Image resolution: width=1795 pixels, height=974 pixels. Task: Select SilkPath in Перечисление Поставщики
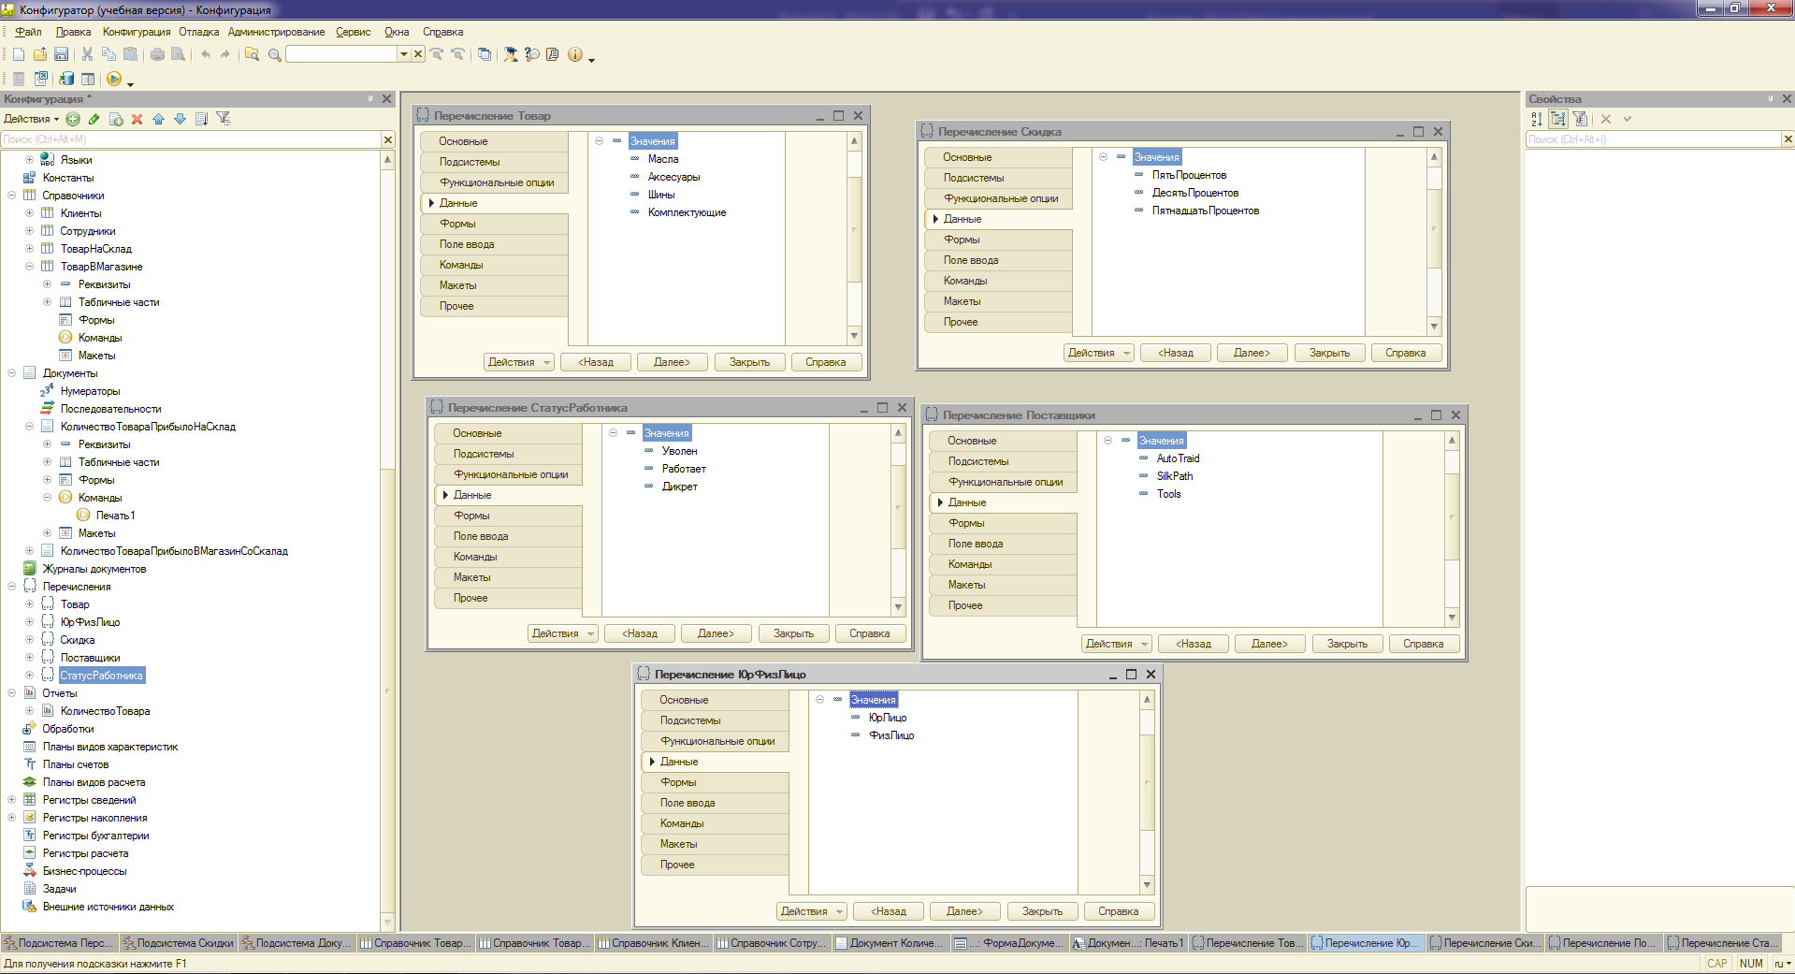point(1175,476)
